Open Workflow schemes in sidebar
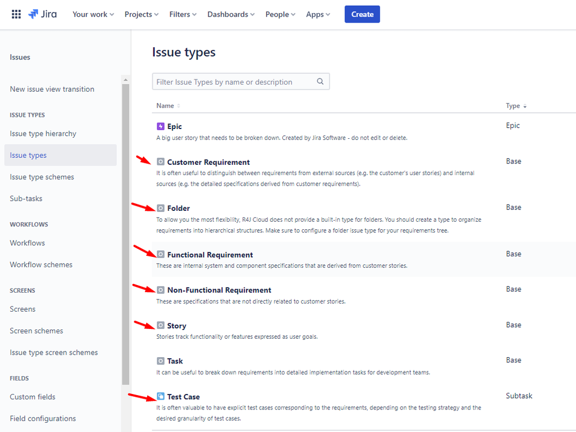576x432 pixels. [x=41, y=264]
